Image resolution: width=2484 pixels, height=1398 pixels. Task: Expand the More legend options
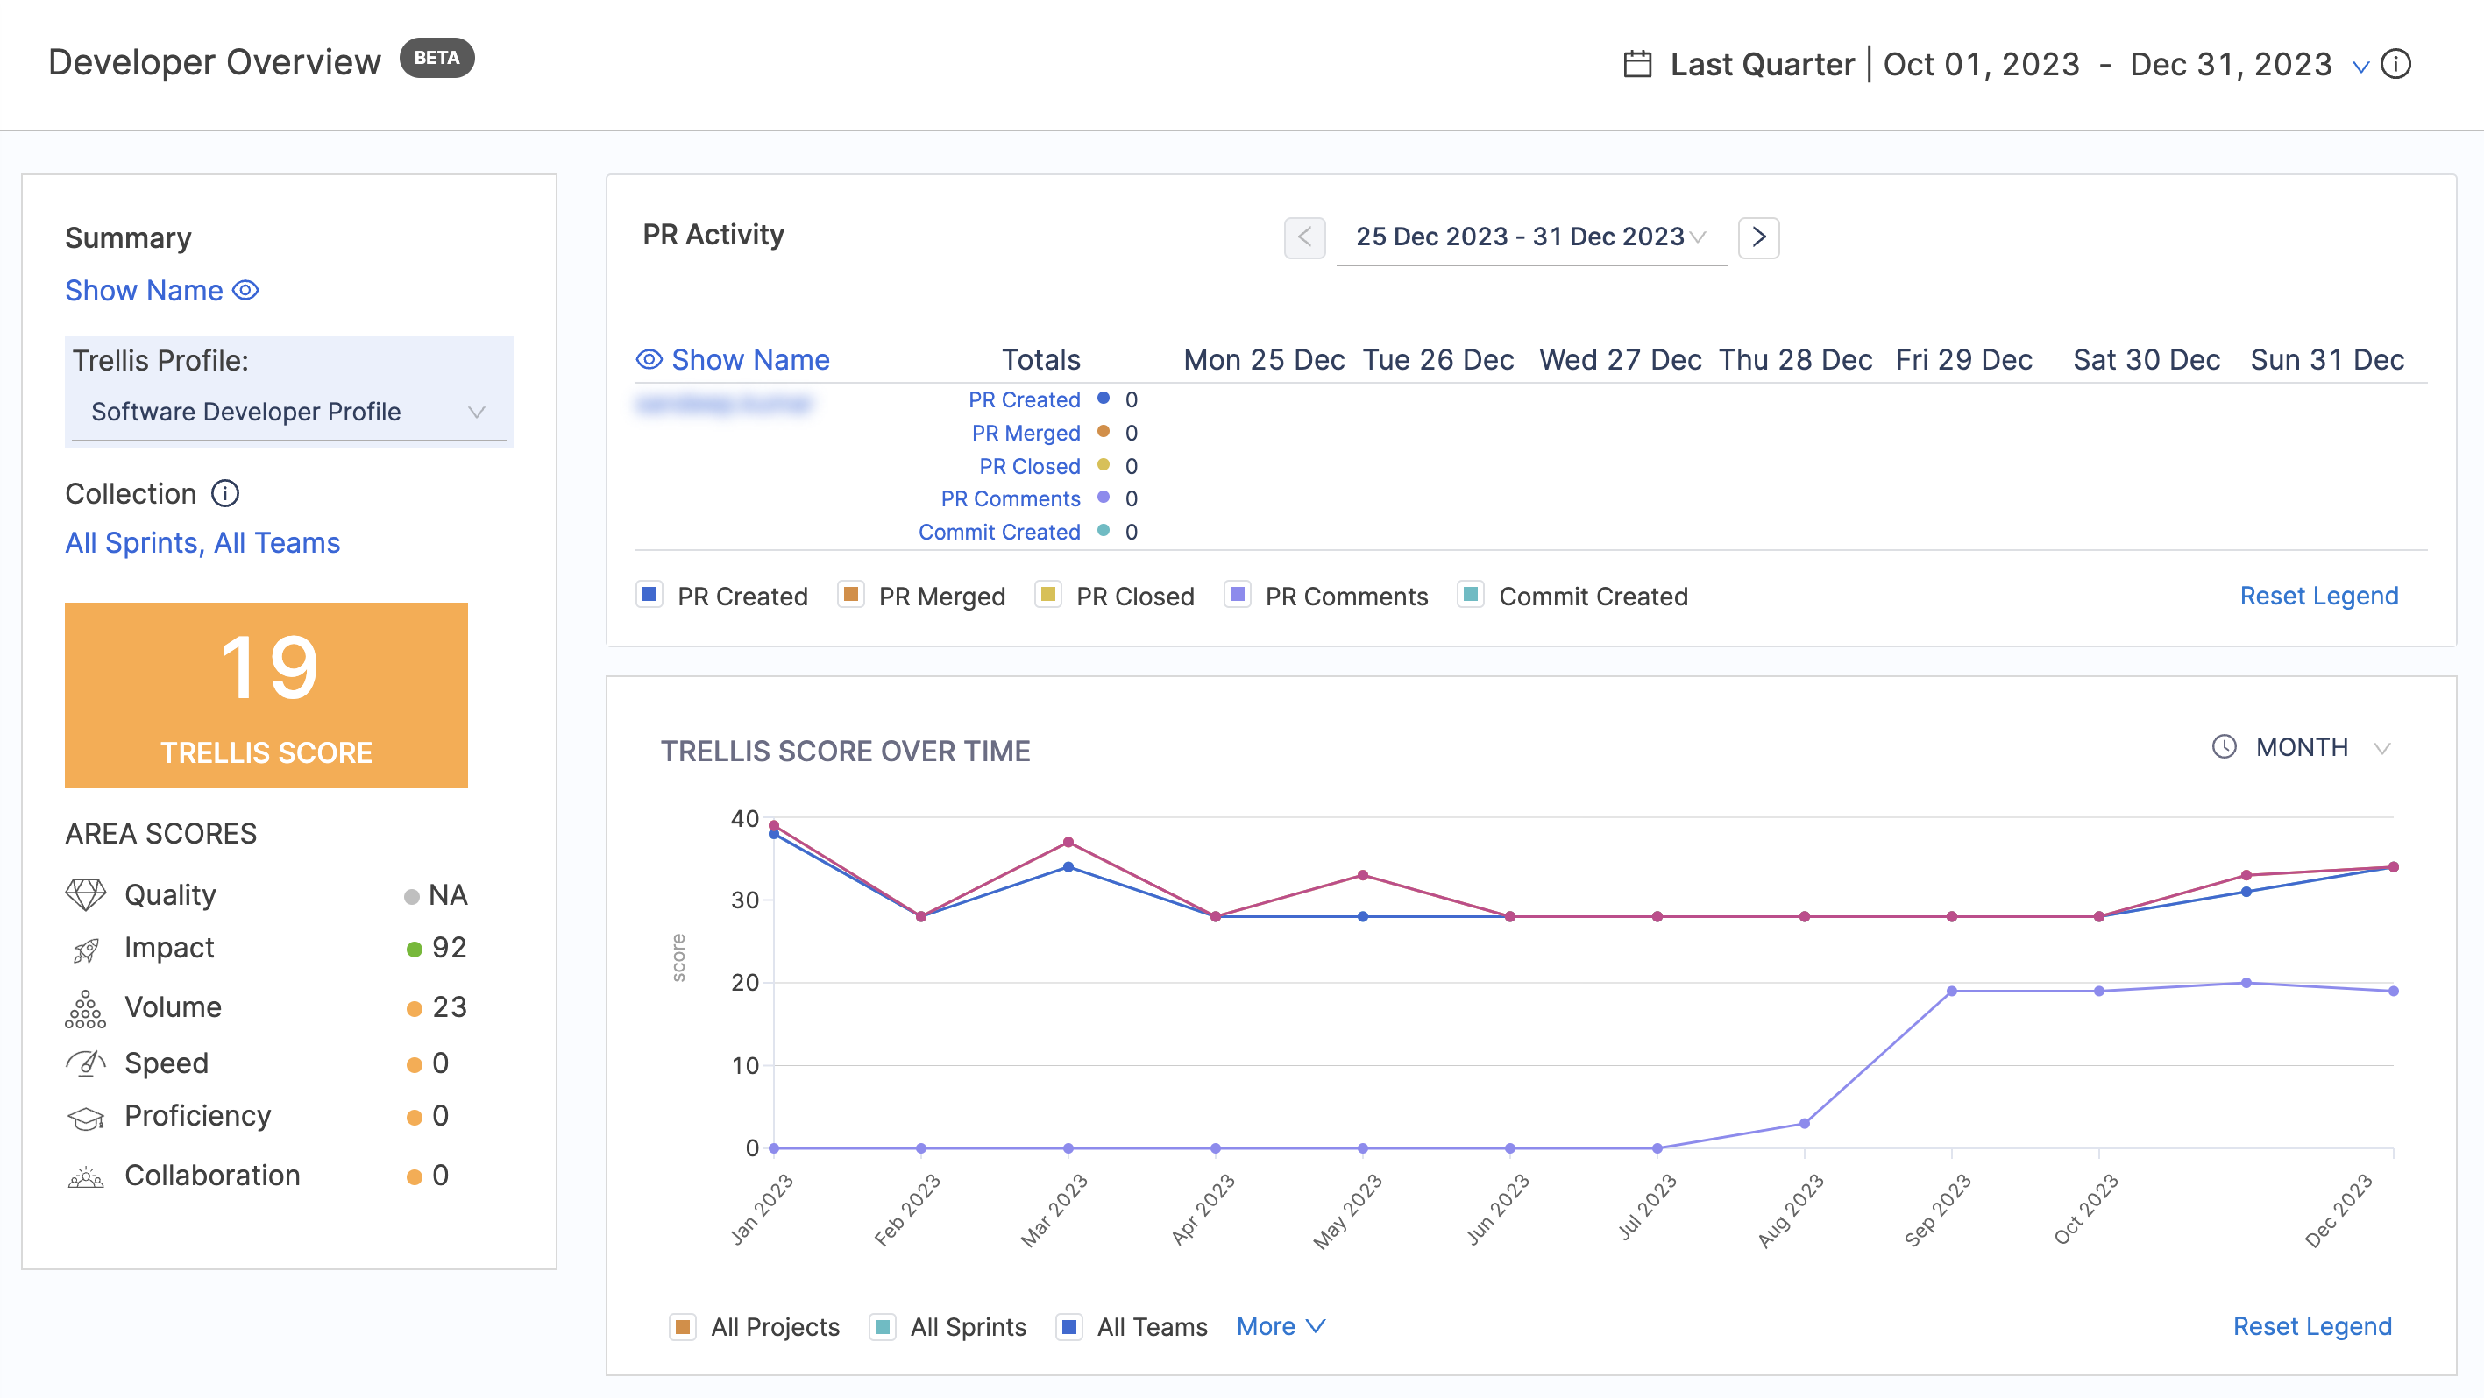(x=1281, y=1327)
